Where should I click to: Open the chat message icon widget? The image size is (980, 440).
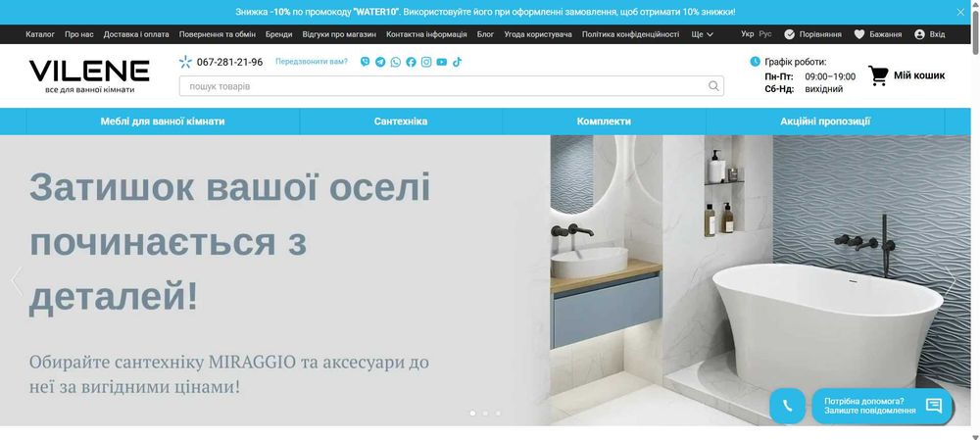[x=934, y=406]
